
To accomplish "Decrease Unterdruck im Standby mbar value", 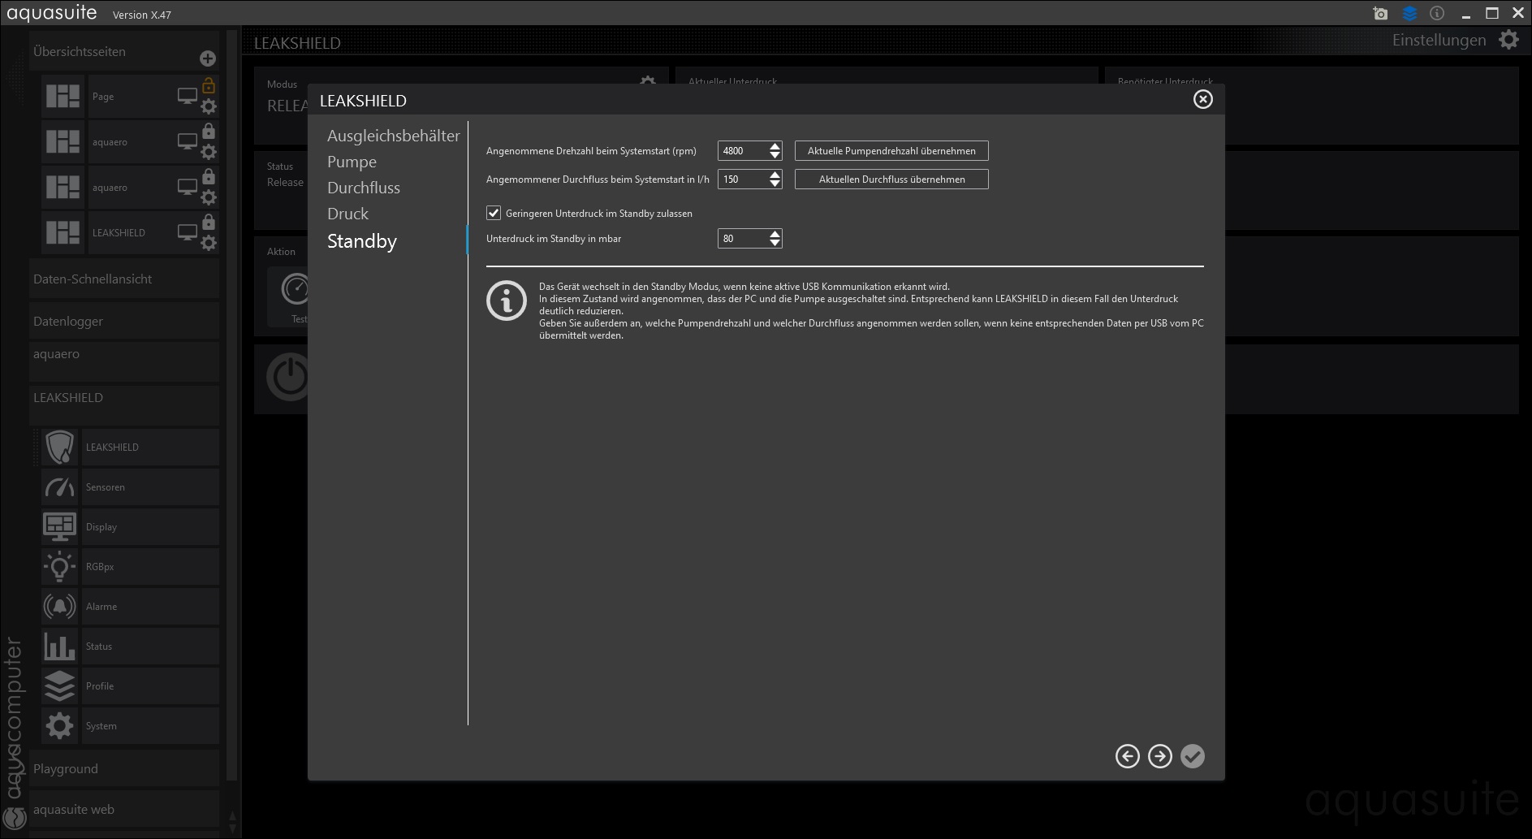I will [775, 243].
